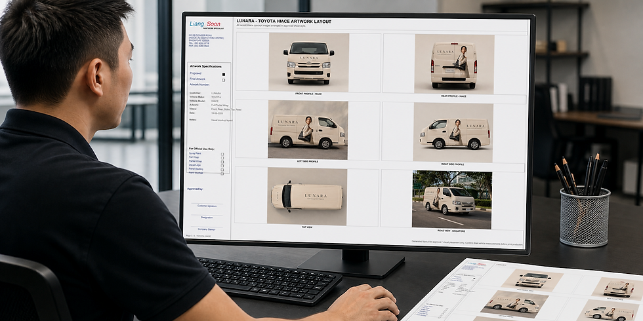Click the Vehicle Make value 'TOYOTA'
The height and width of the screenshot is (321, 643).
216,97
